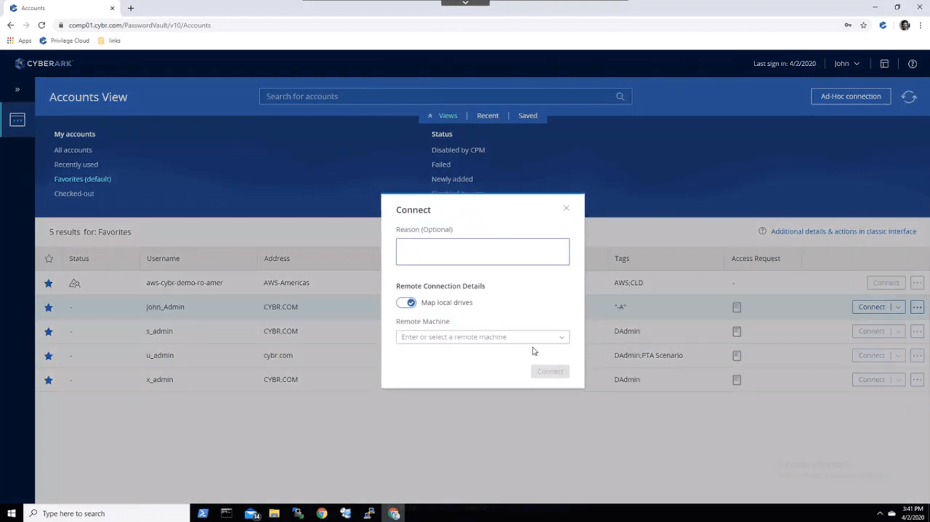Disable the Map local drives toggle
The width and height of the screenshot is (930, 522).
406,302
